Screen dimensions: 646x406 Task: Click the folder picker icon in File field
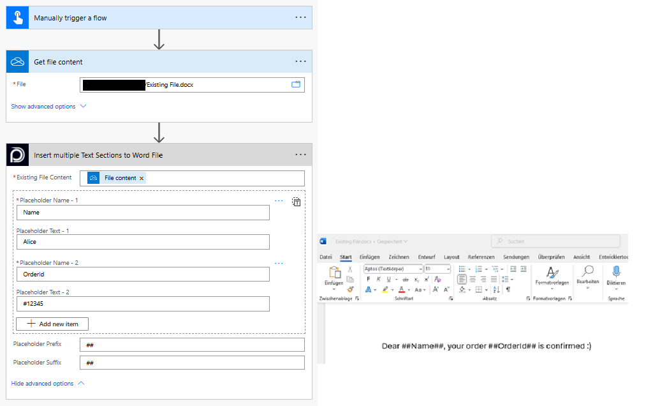(x=296, y=84)
